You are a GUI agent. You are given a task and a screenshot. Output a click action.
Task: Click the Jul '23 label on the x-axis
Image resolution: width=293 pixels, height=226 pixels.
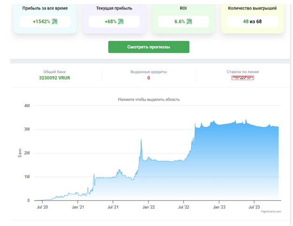[x=254, y=206]
